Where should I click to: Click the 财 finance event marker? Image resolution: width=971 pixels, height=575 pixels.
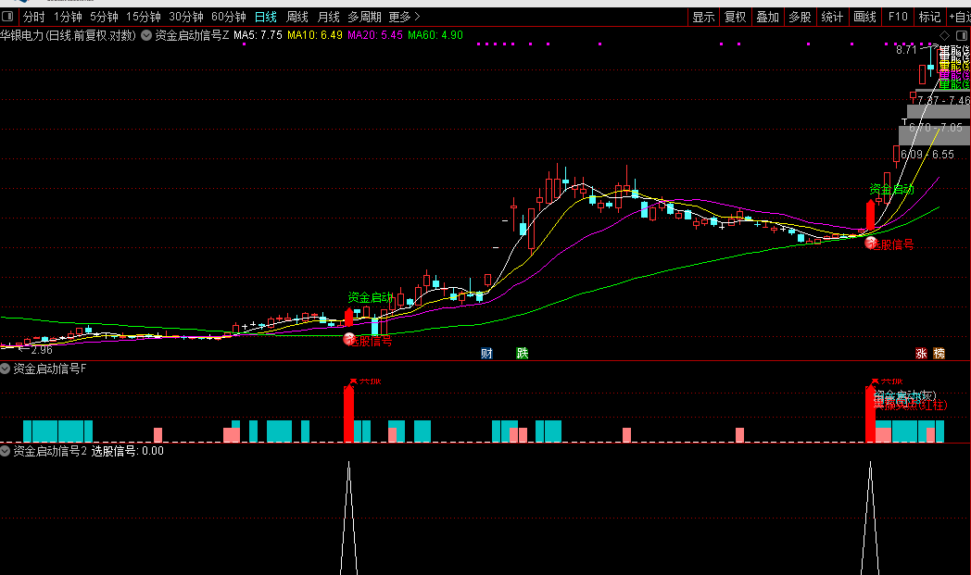click(486, 354)
